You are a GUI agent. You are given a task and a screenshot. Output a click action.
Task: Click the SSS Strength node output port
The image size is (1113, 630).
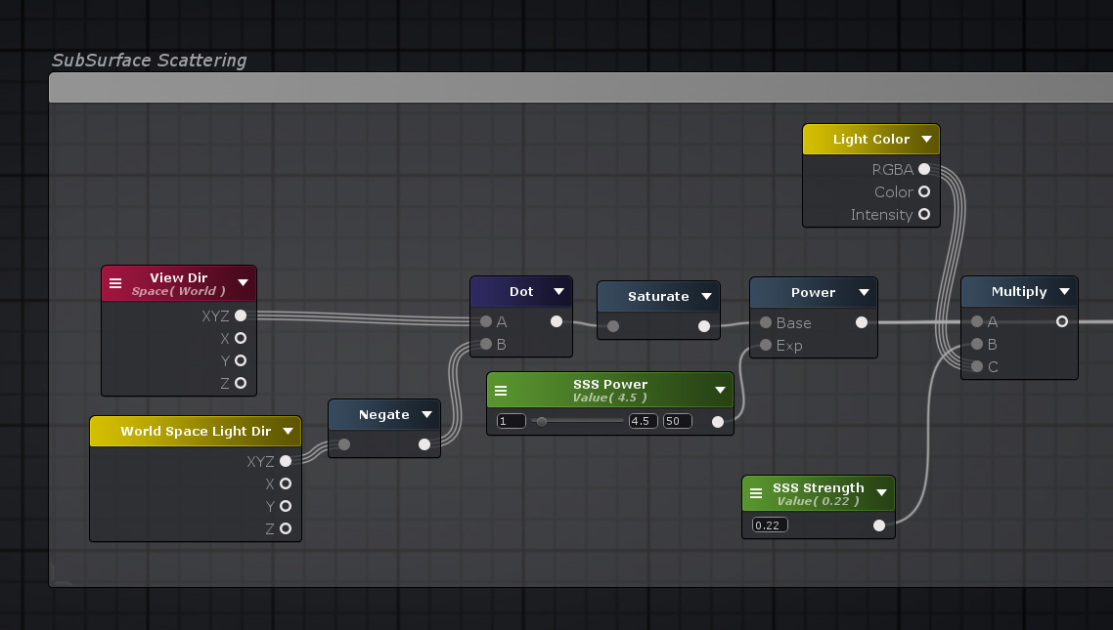tap(879, 525)
